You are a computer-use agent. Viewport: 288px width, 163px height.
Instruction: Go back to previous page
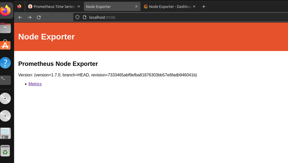20,17
